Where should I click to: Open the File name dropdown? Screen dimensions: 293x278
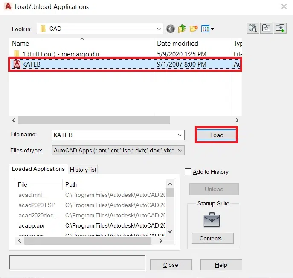180,135
